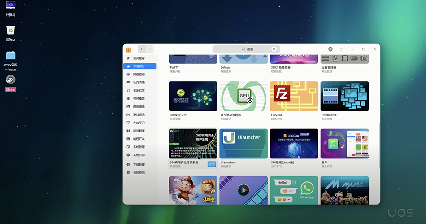Open the 游戏娱乐 gamepad category
Image resolution: width=426 pixels, height=224 pixels.
(140, 114)
